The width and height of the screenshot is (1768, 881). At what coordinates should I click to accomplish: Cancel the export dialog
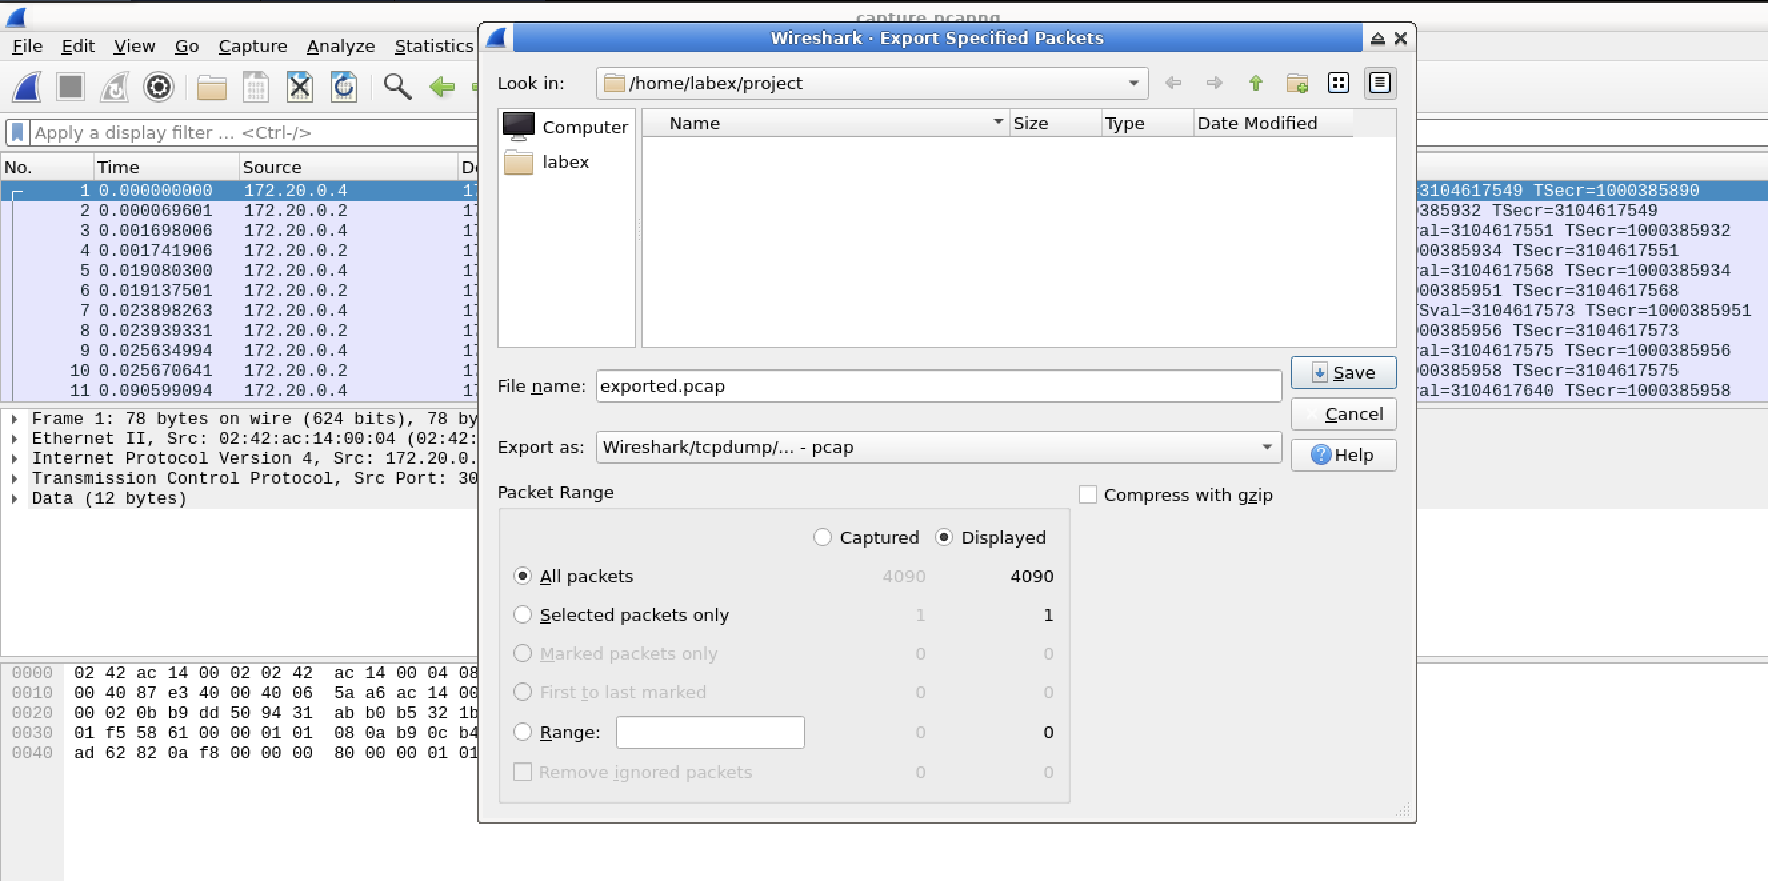(x=1343, y=414)
